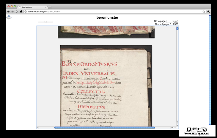Click the horizontal scroll right arrow
Image resolution: width=217 pixels, height=138 pixels.
[175, 128]
